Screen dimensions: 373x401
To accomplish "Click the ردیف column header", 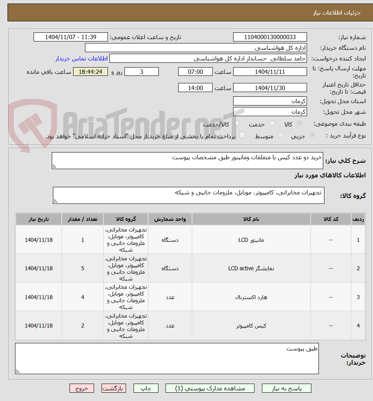I will (x=358, y=219).
